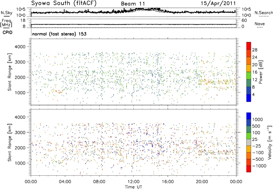Click '1000' tick on the Velocity panel
The image size is (273, 189).
click(x=20, y=163)
